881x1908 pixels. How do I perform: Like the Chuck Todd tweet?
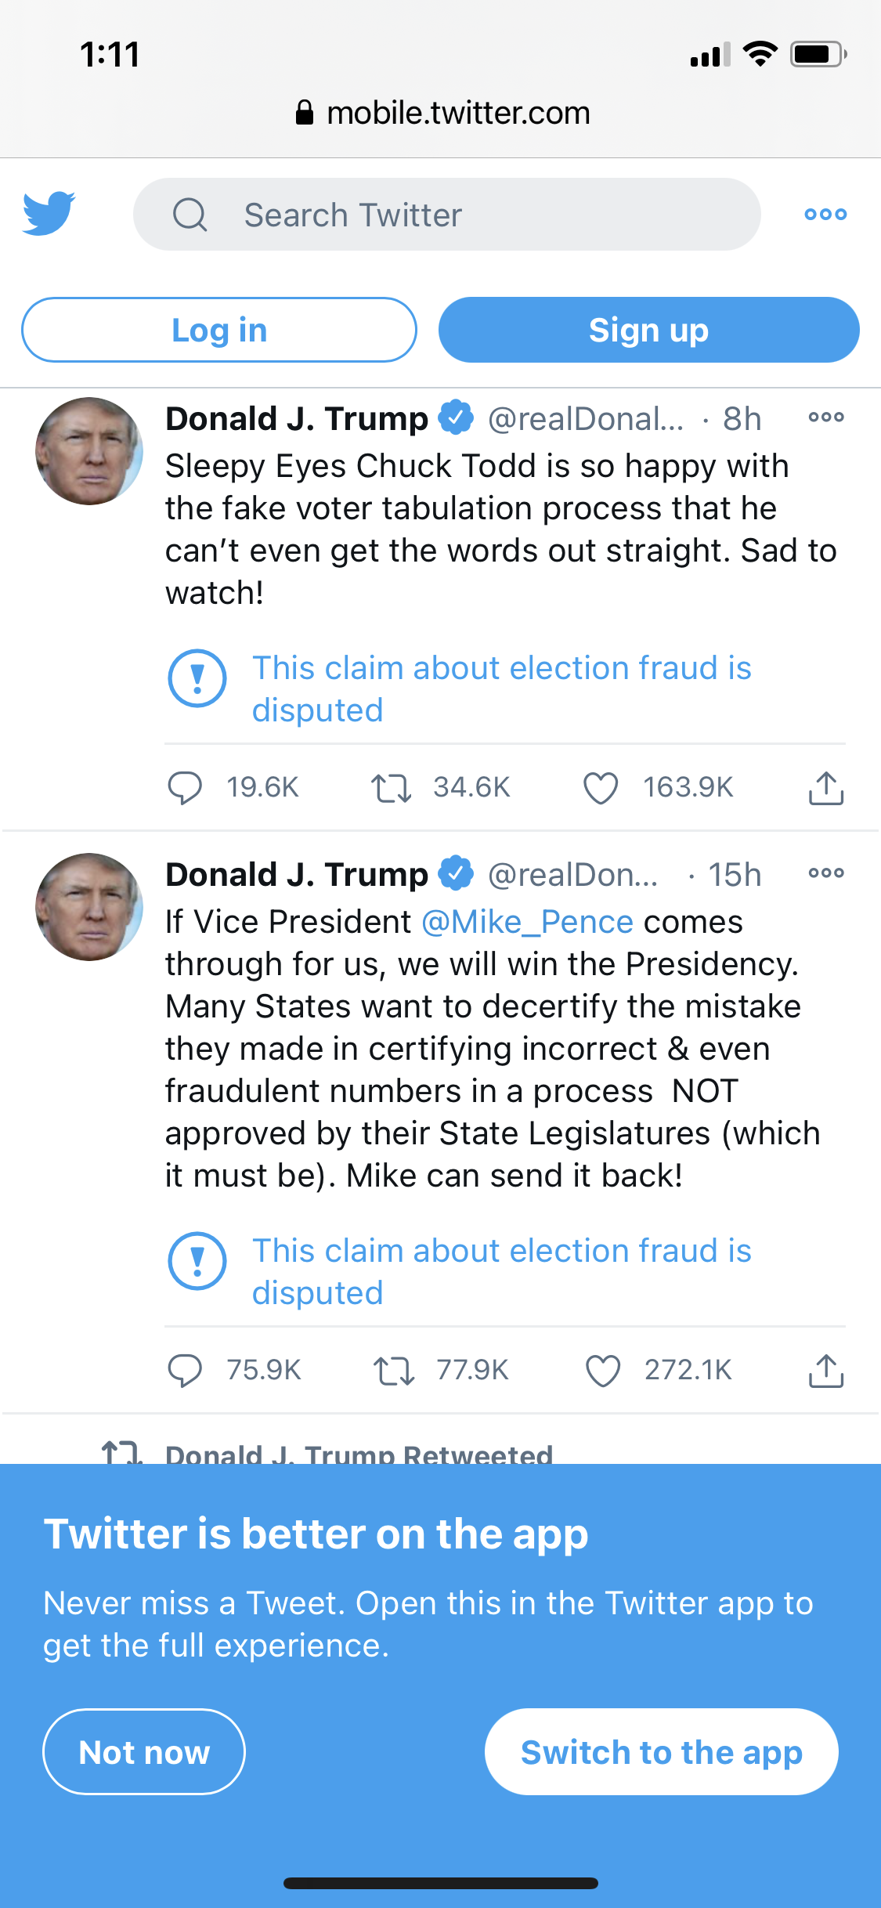[601, 788]
